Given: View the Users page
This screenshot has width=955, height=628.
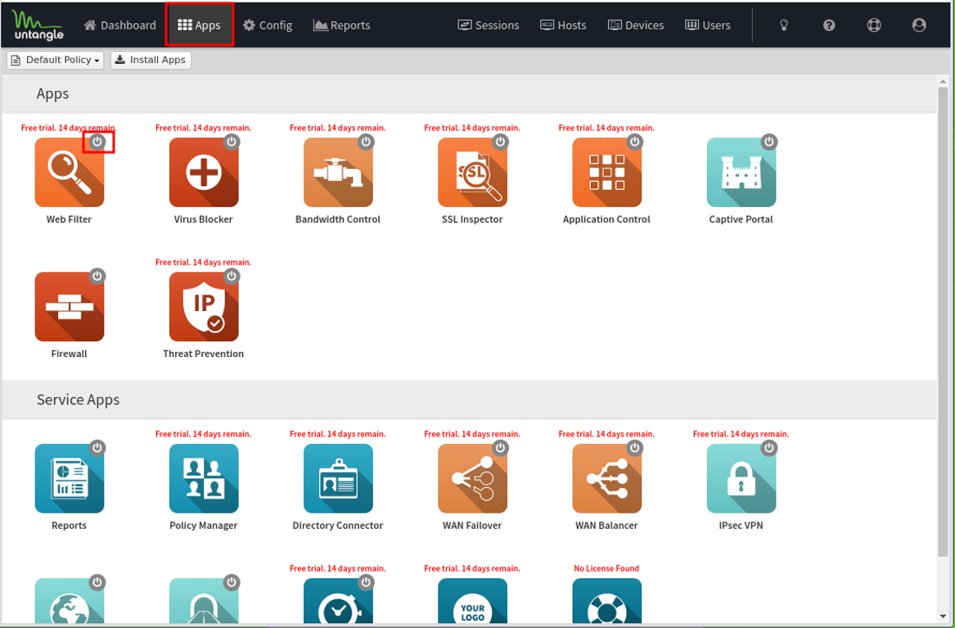Looking at the screenshot, I should coord(708,25).
